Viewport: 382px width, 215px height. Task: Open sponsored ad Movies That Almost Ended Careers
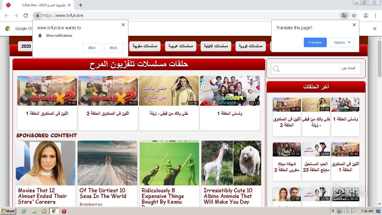click(42, 196)
